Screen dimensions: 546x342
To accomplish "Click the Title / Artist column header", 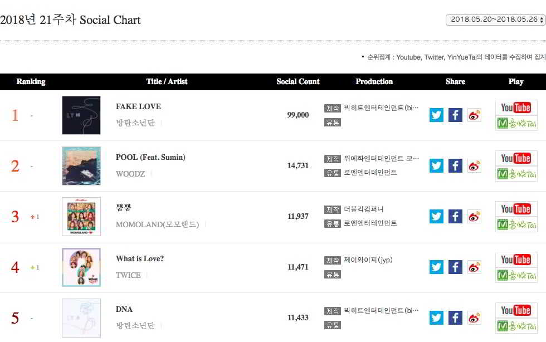I will coord(167,81).
